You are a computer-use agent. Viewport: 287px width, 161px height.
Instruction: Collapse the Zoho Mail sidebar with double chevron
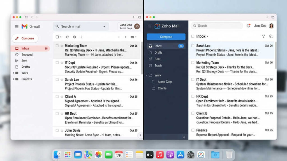click(x=184, y=137)
